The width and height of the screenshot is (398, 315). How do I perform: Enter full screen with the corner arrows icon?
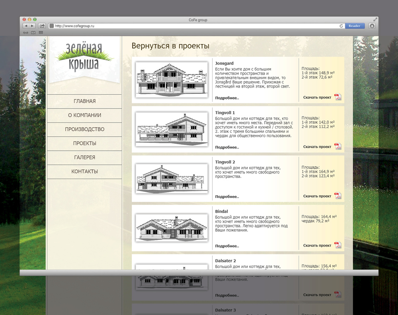pos(375,19)
